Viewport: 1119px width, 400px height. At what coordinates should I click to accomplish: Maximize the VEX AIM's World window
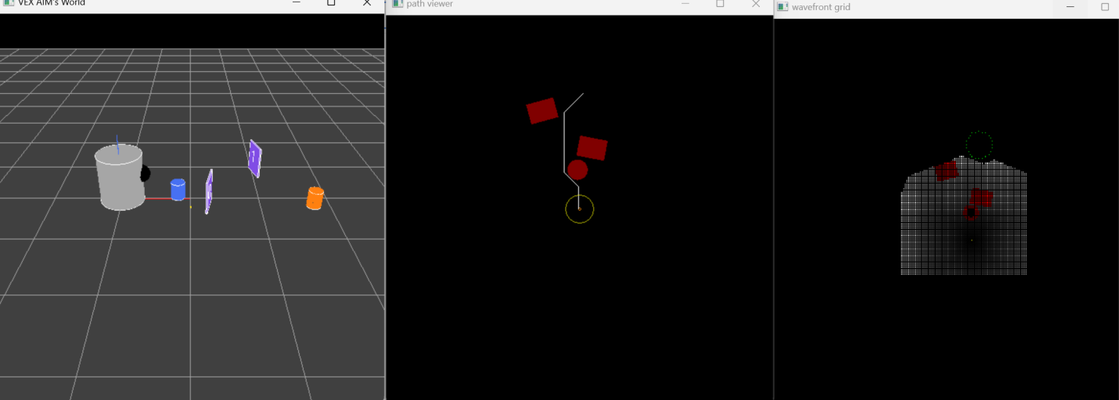coord(331,3)
